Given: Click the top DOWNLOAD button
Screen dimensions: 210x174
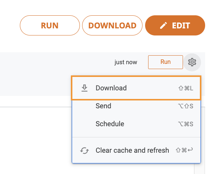Looking at the screenshot, I should pyautogui.click(x=112, y=25).
